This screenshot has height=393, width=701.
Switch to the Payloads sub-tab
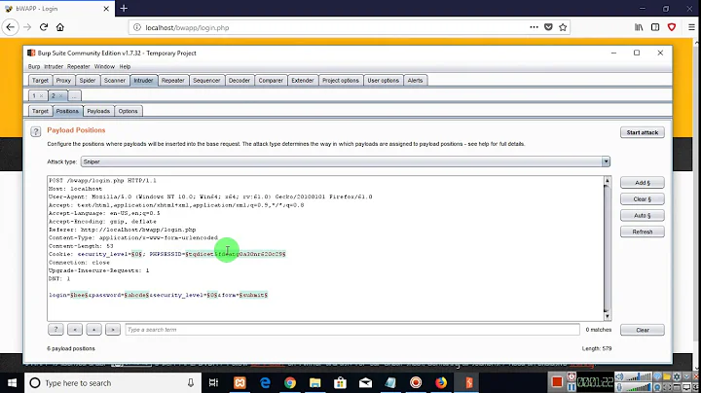[x=98, y=111]
